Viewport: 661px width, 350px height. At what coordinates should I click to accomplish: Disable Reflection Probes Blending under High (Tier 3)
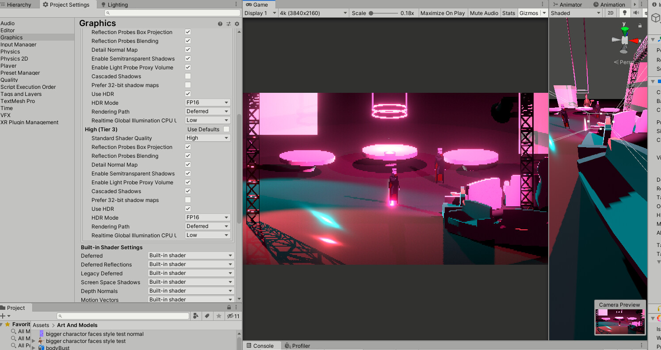pyautogui.click(x=187, y=156)
